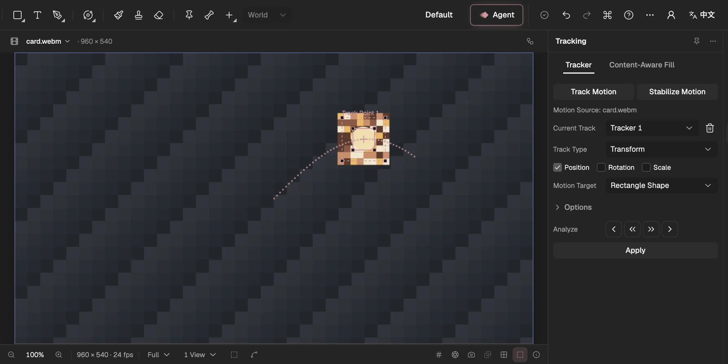The height and width of the screenshot is (364, 728).
Task: Click the zoom in magnifier
Action: (x=59, y=355)
